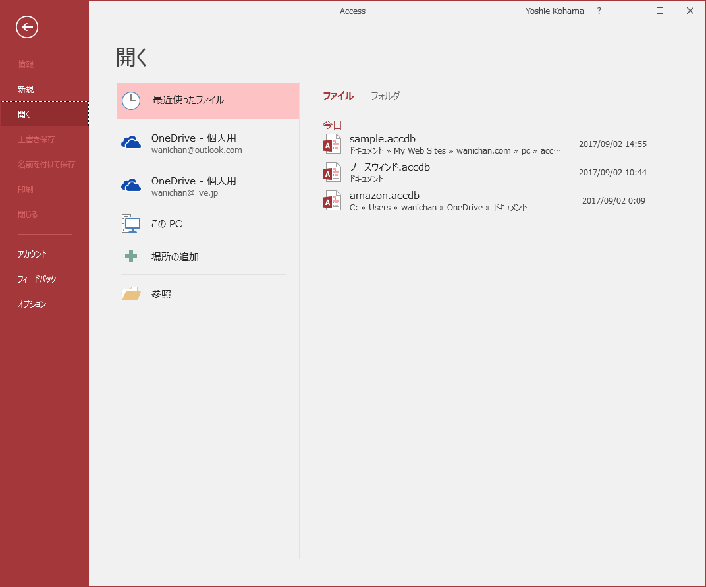Screen dimensions: 706x587
Task: Click 印刷 in the sidebar
Action: (26, 189)
